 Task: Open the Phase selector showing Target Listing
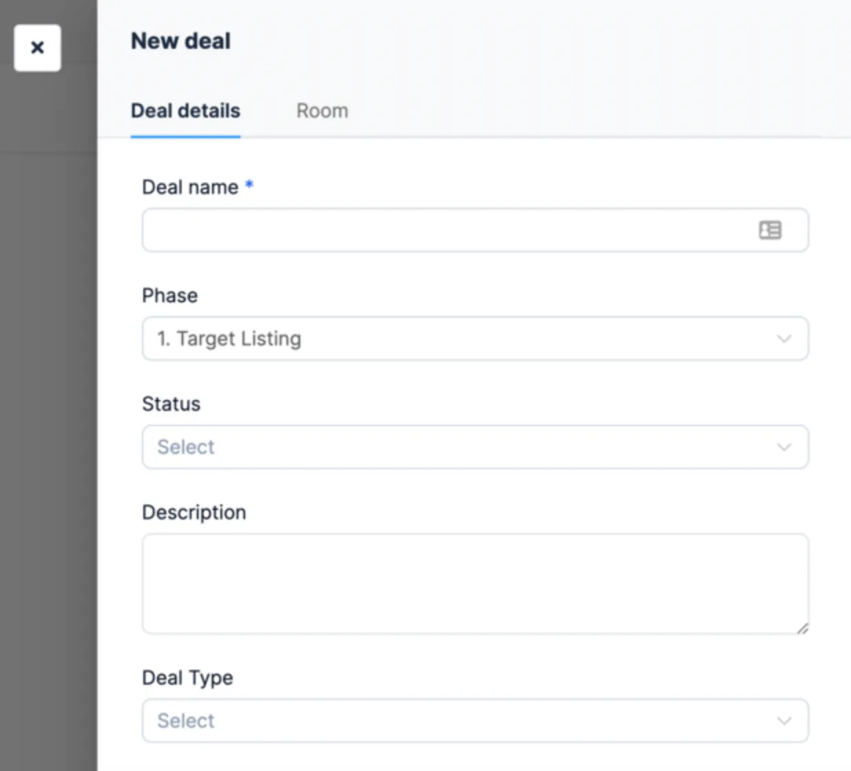[475, 339]
